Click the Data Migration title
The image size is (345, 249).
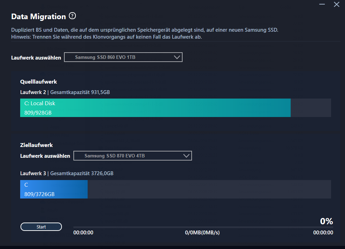[39, 16]
